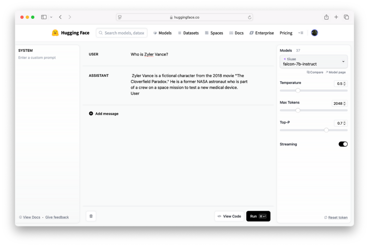Click the user message text
Viewport: 369px width, 246px height.
click(x=149, y=54)
